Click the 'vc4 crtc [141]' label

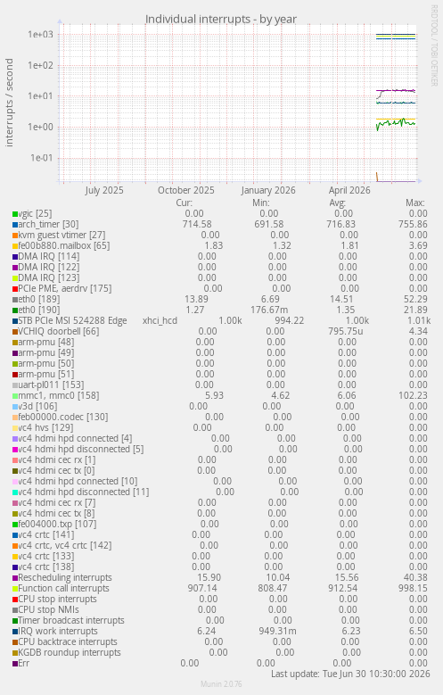pyautogui.click(x=46, y=534)
